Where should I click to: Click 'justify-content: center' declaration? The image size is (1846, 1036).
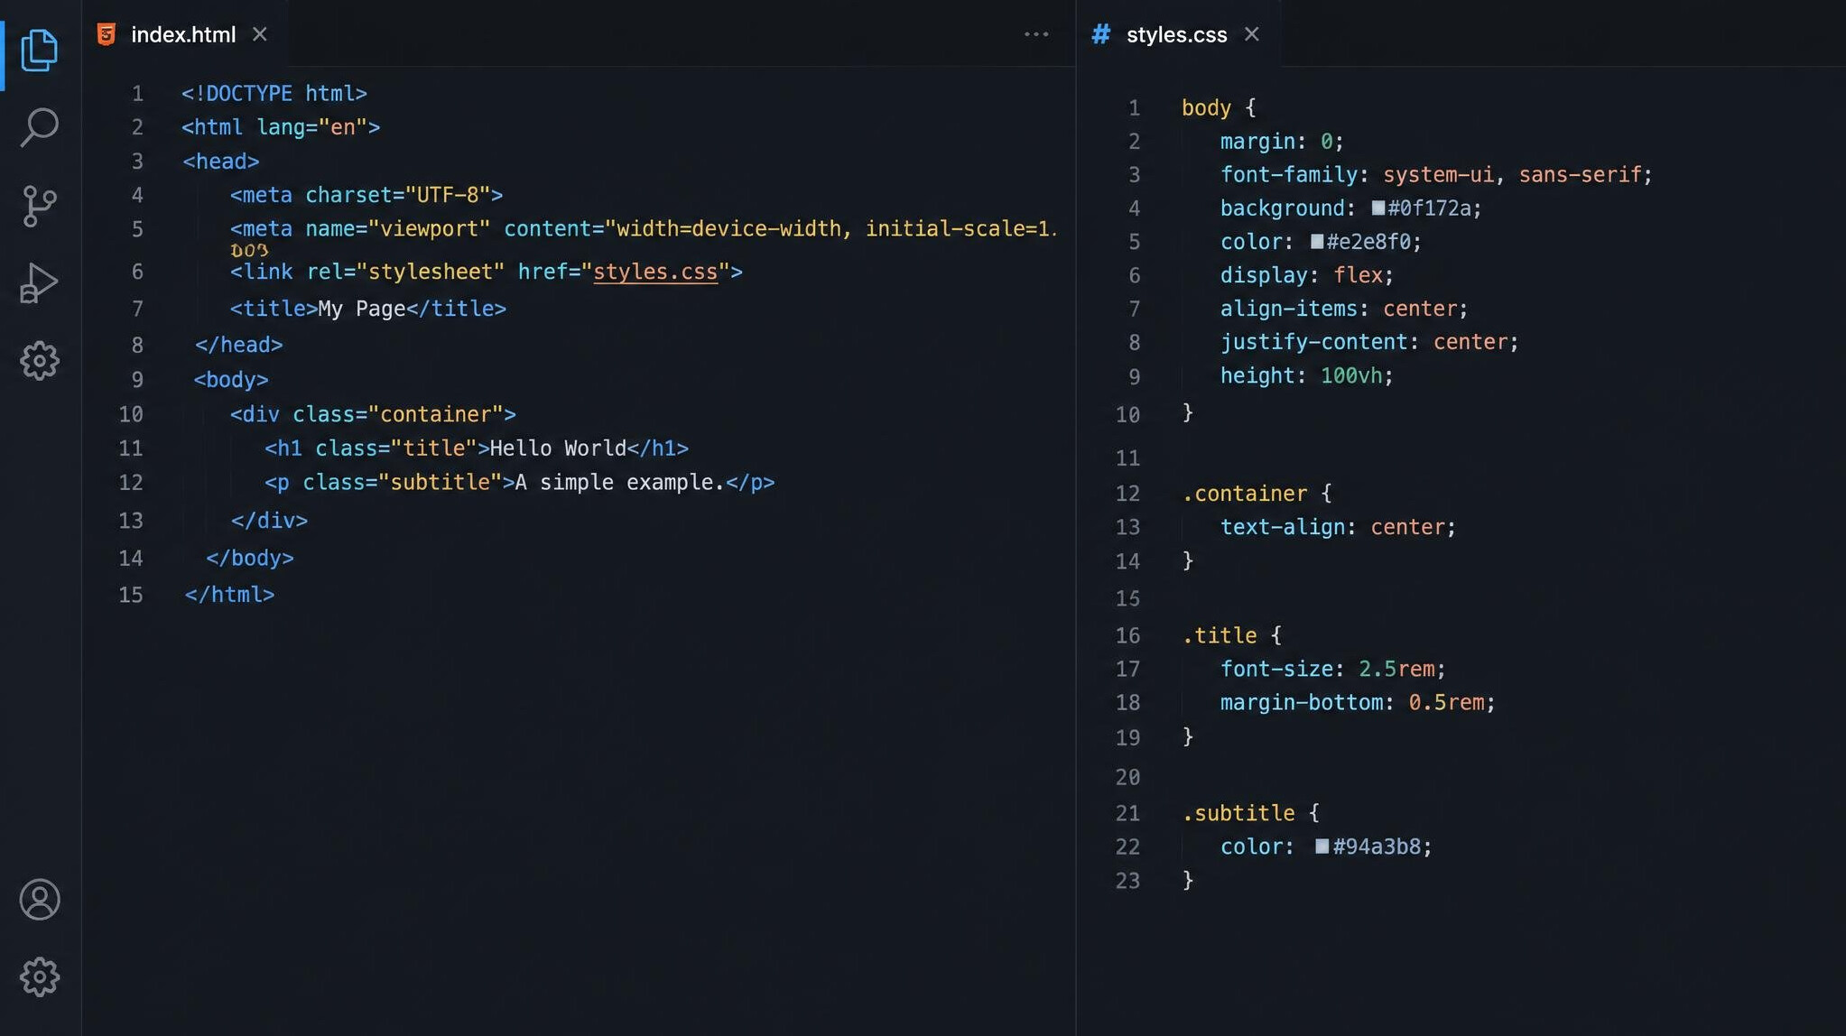click(1369, 342)
